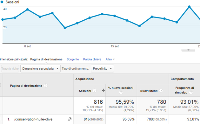Sort table by Nuovi utenti header
The width and height of the screenshot is (200, 124).
149,91
